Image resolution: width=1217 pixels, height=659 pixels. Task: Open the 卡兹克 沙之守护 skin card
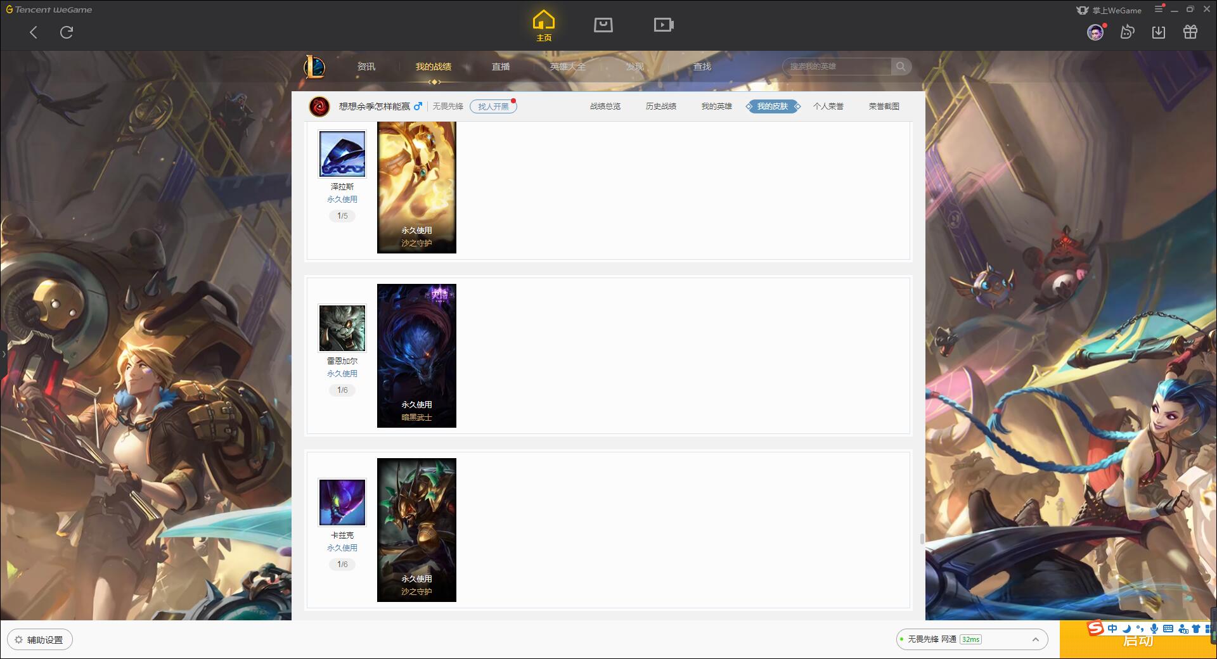coord(416,530)
